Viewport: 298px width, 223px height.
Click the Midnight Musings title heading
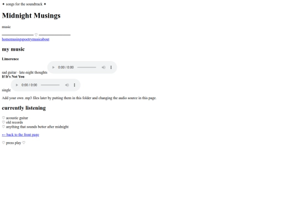pos(31,15)
